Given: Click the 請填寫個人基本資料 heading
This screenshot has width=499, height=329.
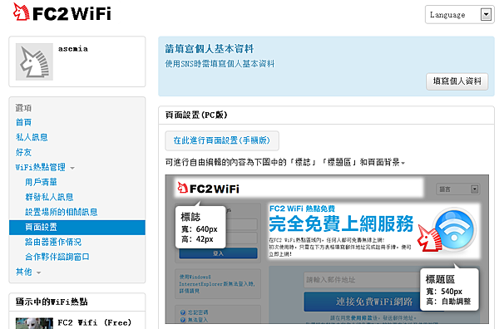Looking at the screenshot, I should (209, 49).
